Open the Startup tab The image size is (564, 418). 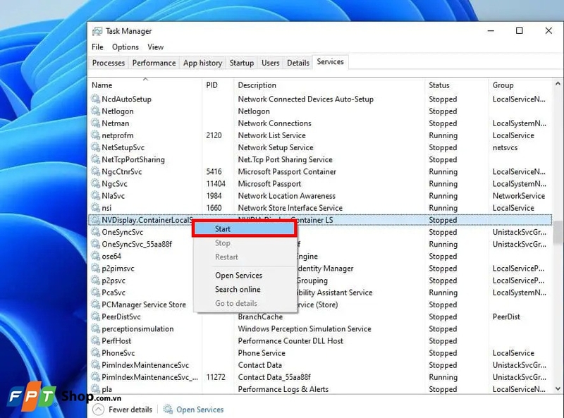(241, 63)
